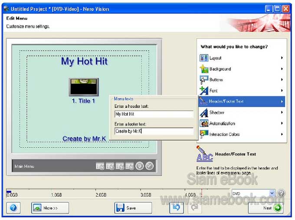295x220 pixels.
Task: Click the redo arrow button
Action: 195,208
